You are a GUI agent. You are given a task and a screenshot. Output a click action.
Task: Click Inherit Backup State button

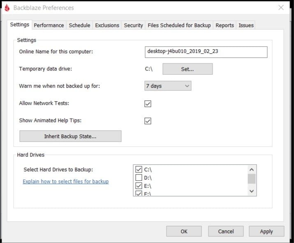pos(70,136)
